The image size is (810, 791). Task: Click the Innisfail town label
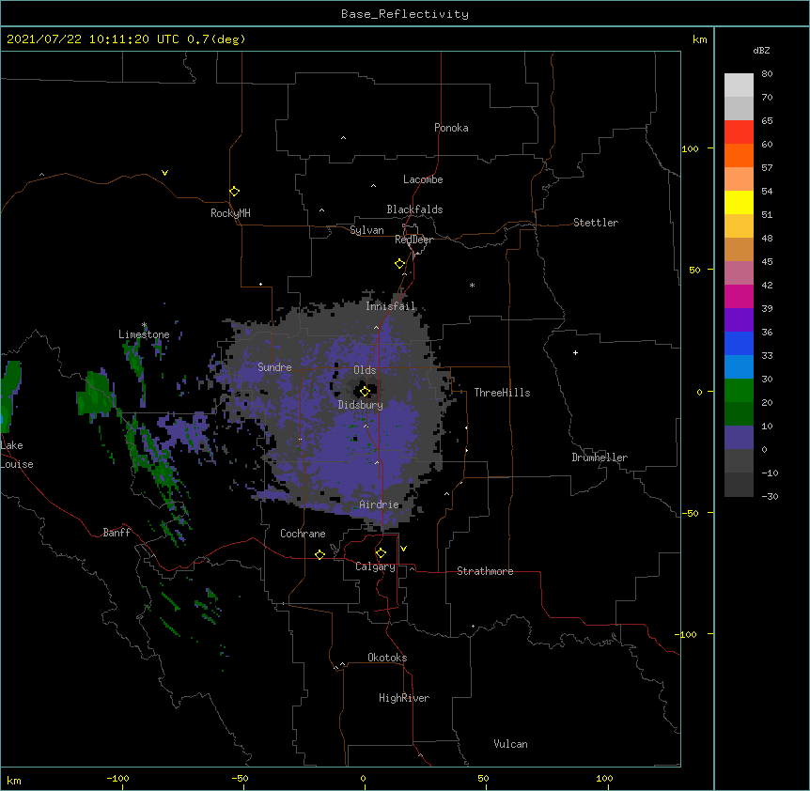pyautogui.click(x=391, y=306)
